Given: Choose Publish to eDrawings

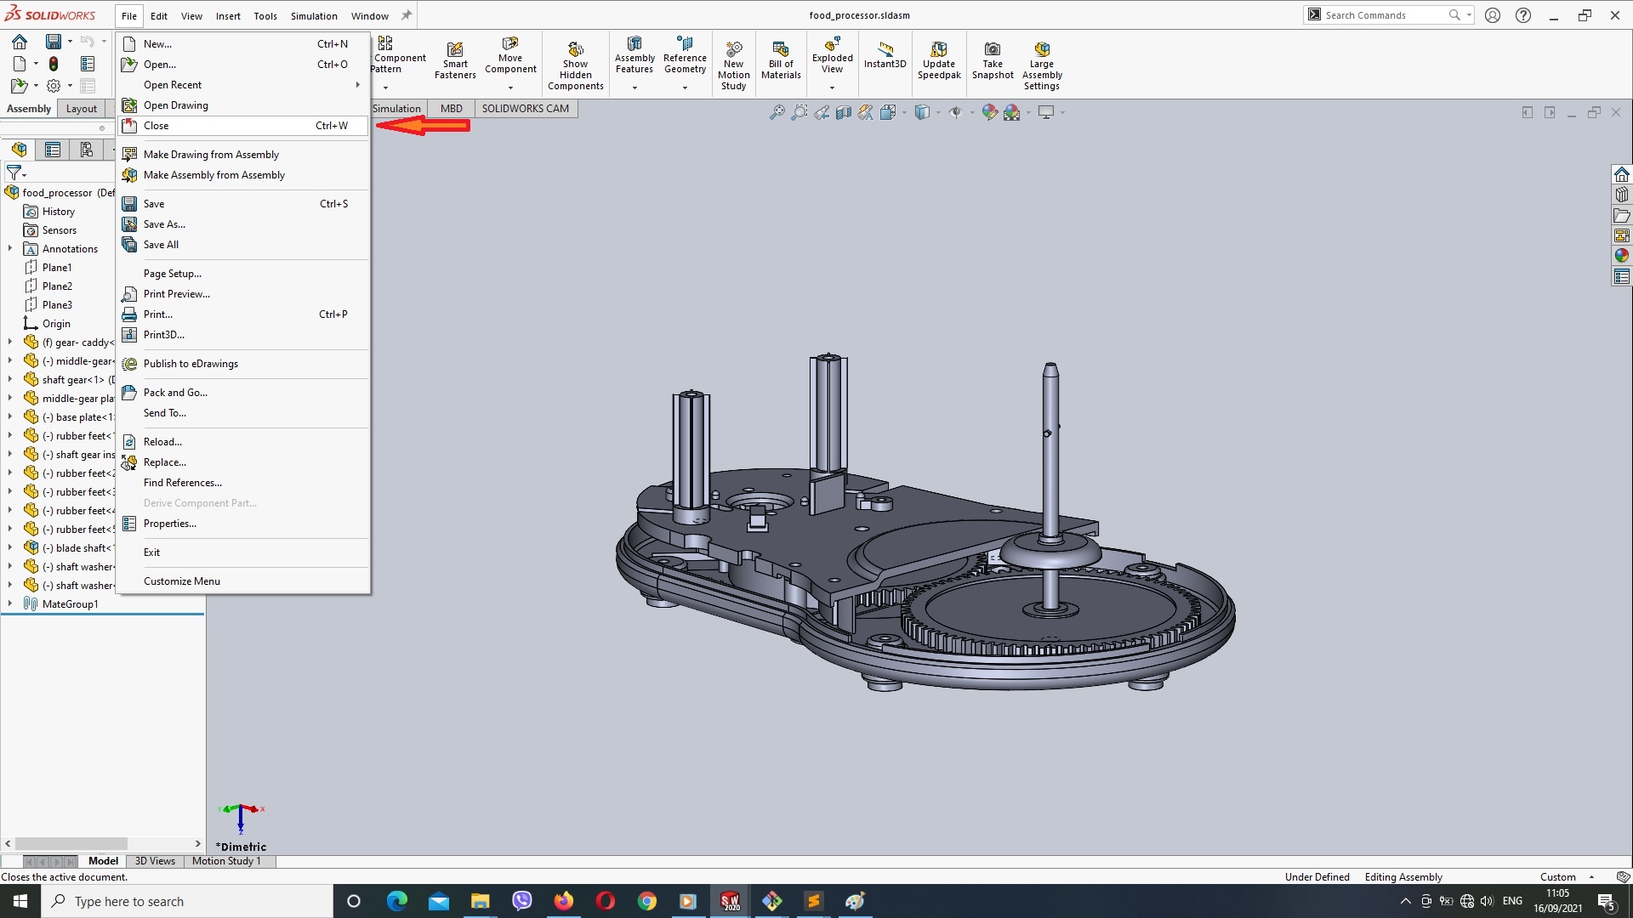Looking at the screenshot, I should pos(243,364).
